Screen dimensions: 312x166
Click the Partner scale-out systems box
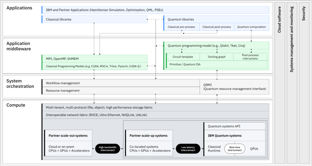[x=68, y=143]
